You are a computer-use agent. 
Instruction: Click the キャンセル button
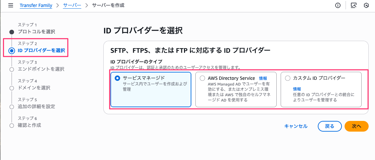tap(296, 126)
